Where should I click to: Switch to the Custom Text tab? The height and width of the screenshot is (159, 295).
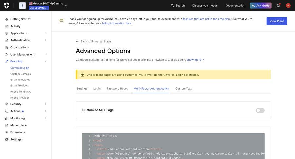[x=184, y=89]
